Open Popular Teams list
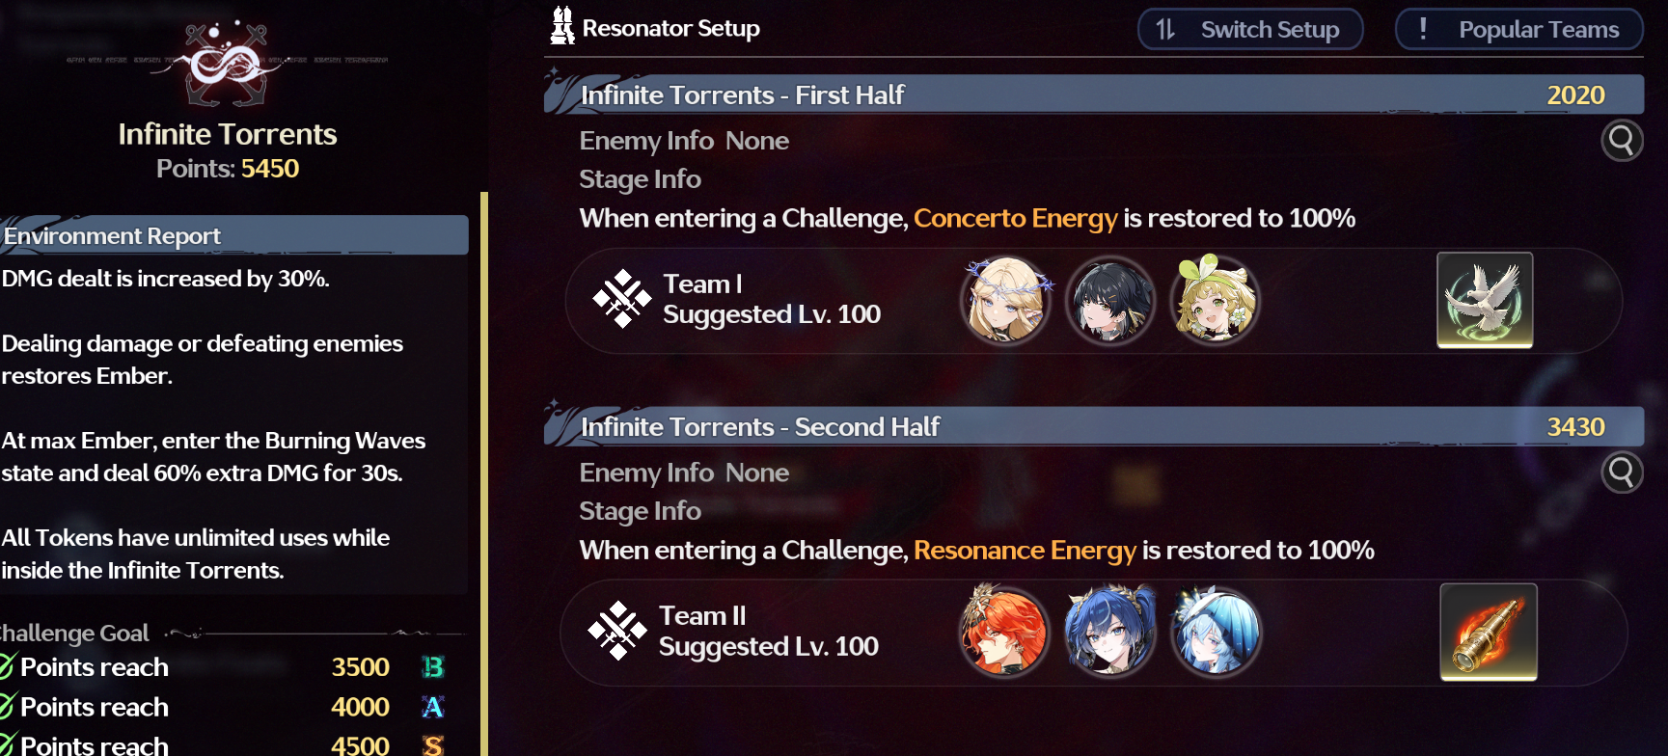This screenshot has height=756, width=1668. click(x=1519, y=29)
